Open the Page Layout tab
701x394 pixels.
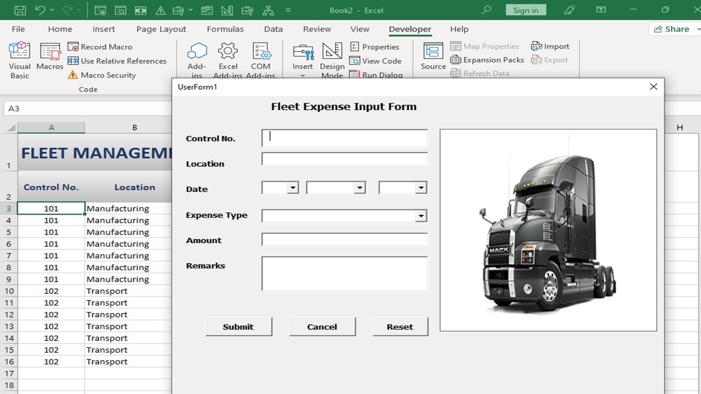[x=161, y=29]
